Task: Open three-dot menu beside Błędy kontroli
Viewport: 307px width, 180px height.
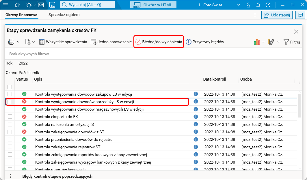Action: 10,176
